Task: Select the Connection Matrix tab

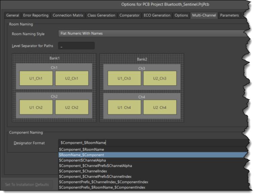Action: tap(68, 15)
